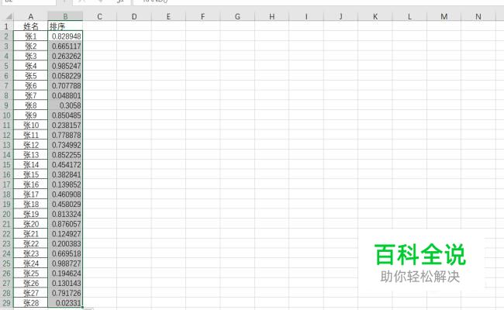This screenshot has width=504, height=310.
Task: Click the value 0.139852
Action: [65, 184]
